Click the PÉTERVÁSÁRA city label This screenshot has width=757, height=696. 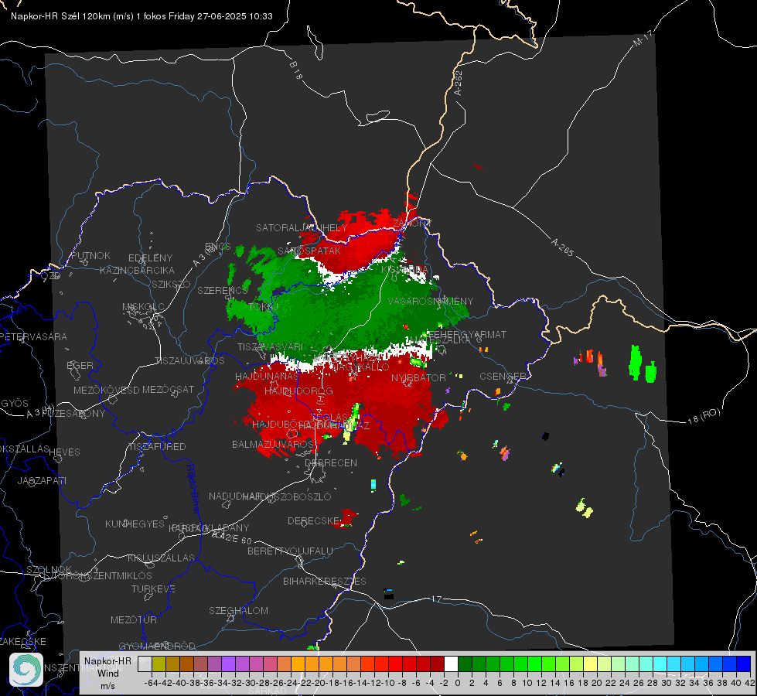tap(34, 336)
